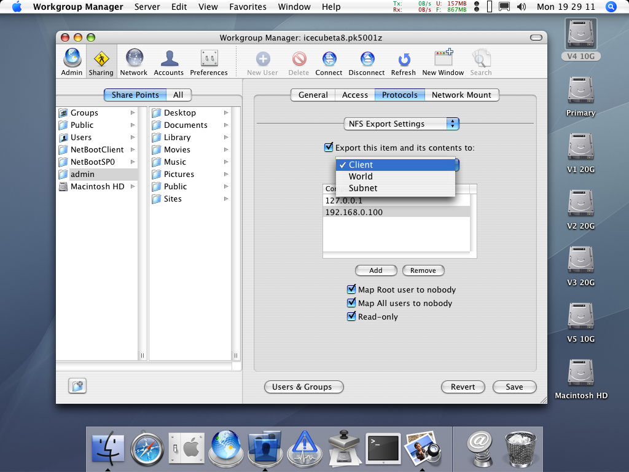Open the V4 10G drive on desktop
The image size is (629, 472).
click(581, 39)
